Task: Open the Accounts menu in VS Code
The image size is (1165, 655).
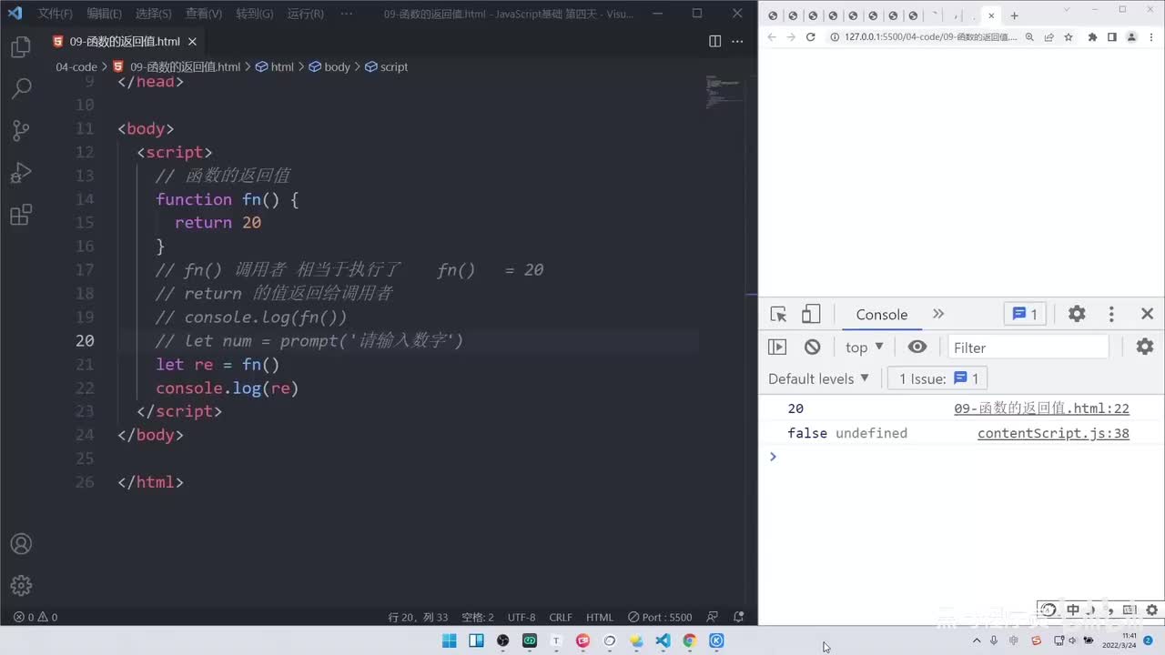Action: pos(21,544)
